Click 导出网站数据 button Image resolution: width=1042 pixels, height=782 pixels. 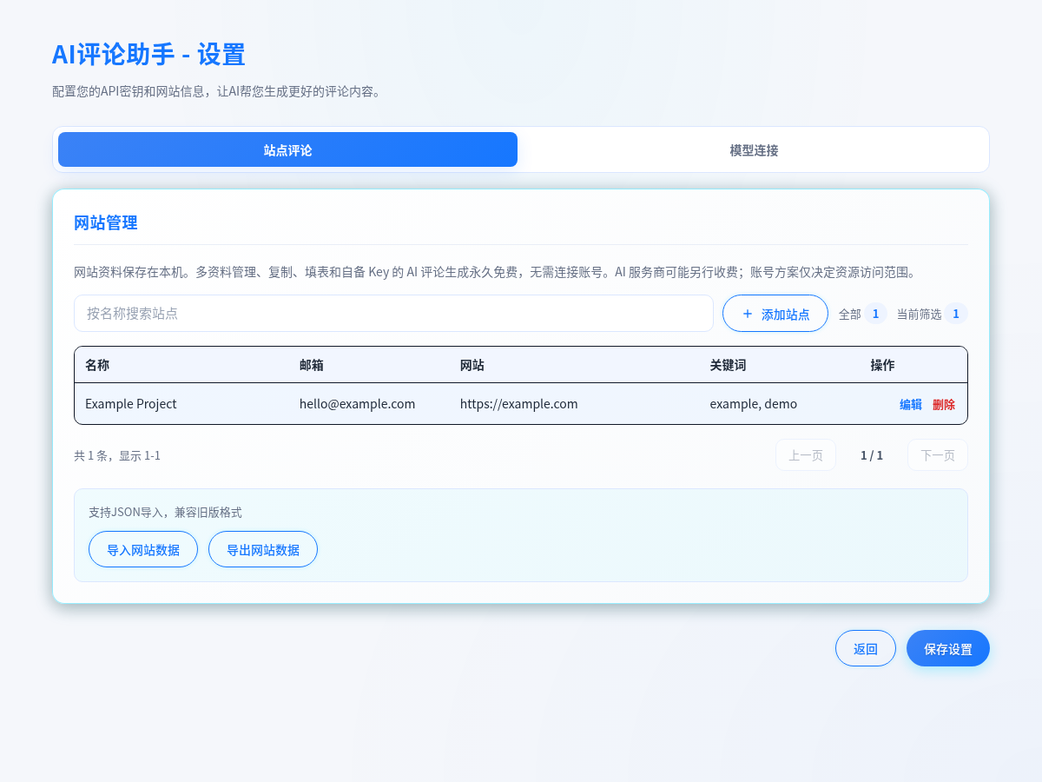click(263, 549)
